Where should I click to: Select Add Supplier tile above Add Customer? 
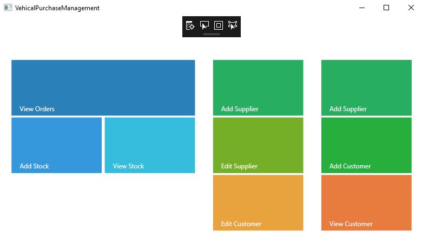(x=366, y=87)
